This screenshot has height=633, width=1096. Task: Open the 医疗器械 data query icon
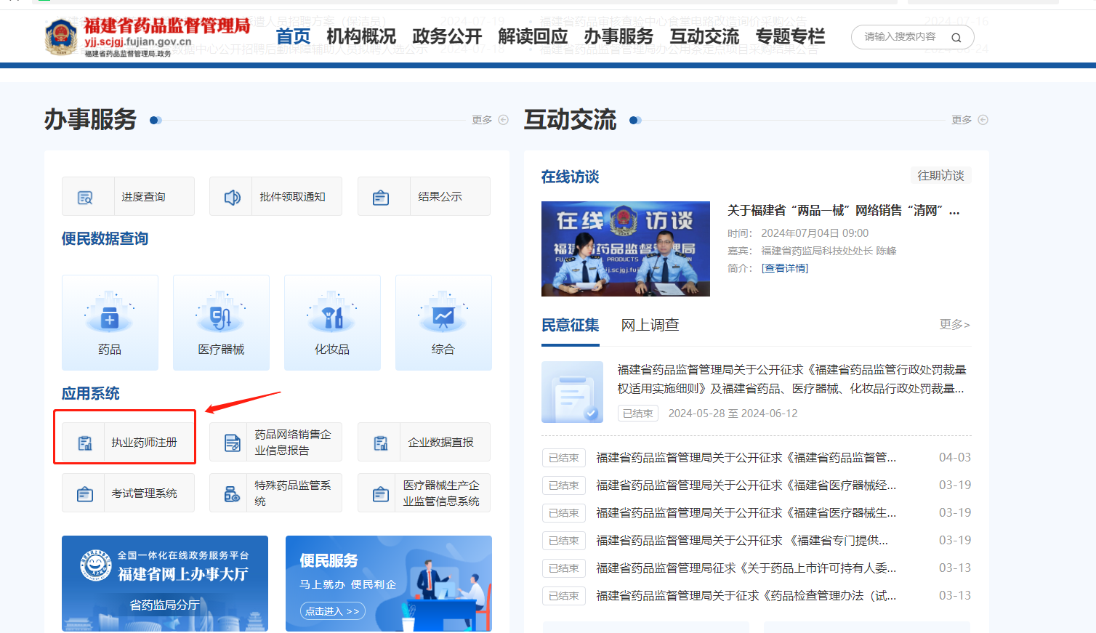click(221, 314)
